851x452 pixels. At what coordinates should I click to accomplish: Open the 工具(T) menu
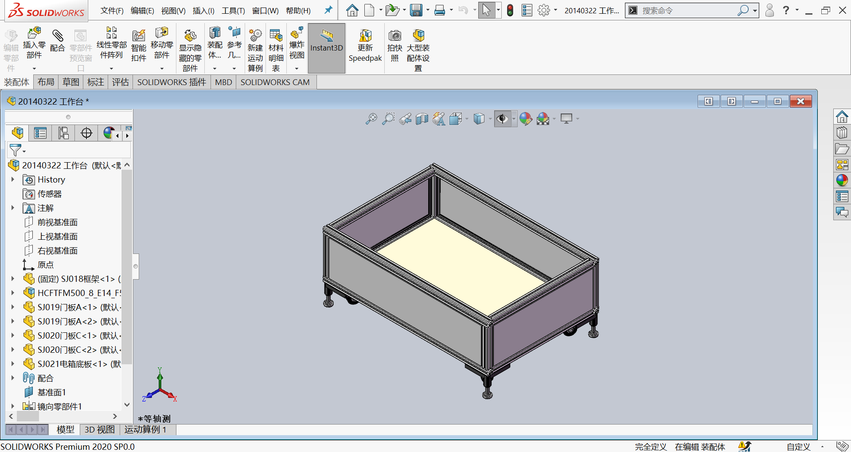point(233,11)
